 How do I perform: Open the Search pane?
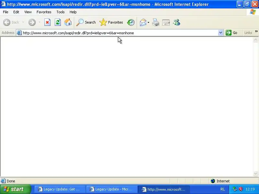(x=86, y=22)
